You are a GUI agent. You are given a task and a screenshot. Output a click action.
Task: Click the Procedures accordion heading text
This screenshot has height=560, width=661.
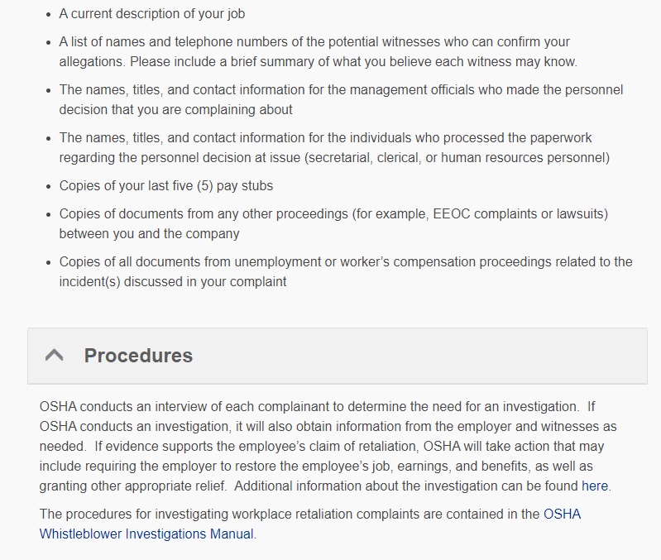coord(138,356)
